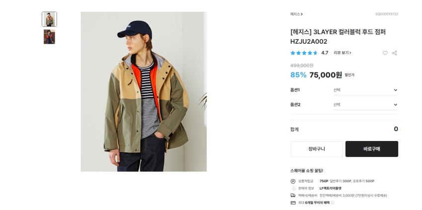Add product to wishlist with heart icon
This screenshot has width=422, height=210.
click(385, 53)
